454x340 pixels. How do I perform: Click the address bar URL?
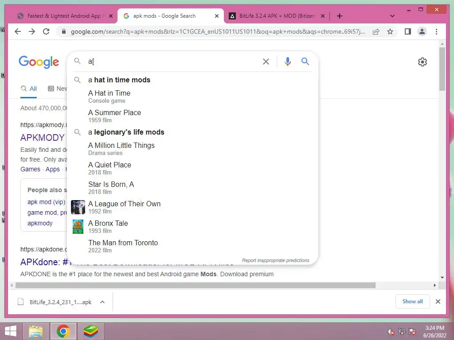(218, 31)
